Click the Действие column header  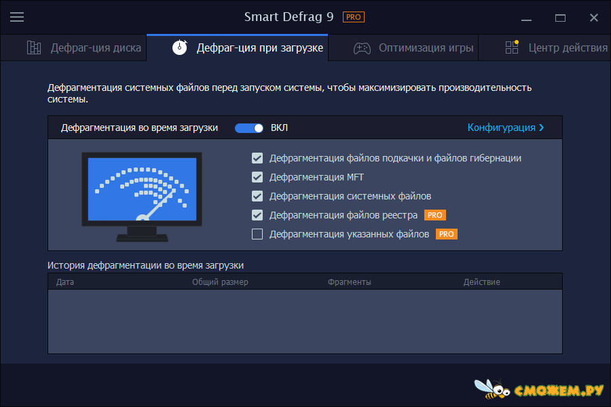pyautogui.click(x=481, y=282)
